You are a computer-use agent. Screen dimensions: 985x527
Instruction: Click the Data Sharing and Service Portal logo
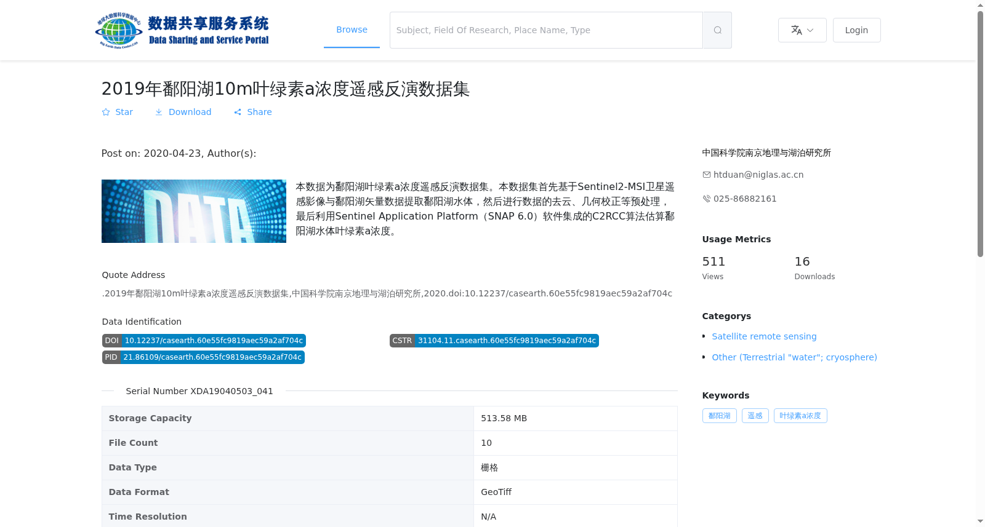(182, 30)
